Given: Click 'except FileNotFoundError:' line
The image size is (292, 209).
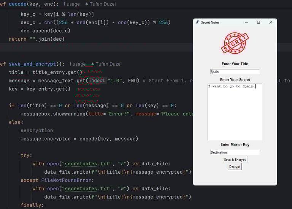Looking at the screenshot, I should (57, 180).
